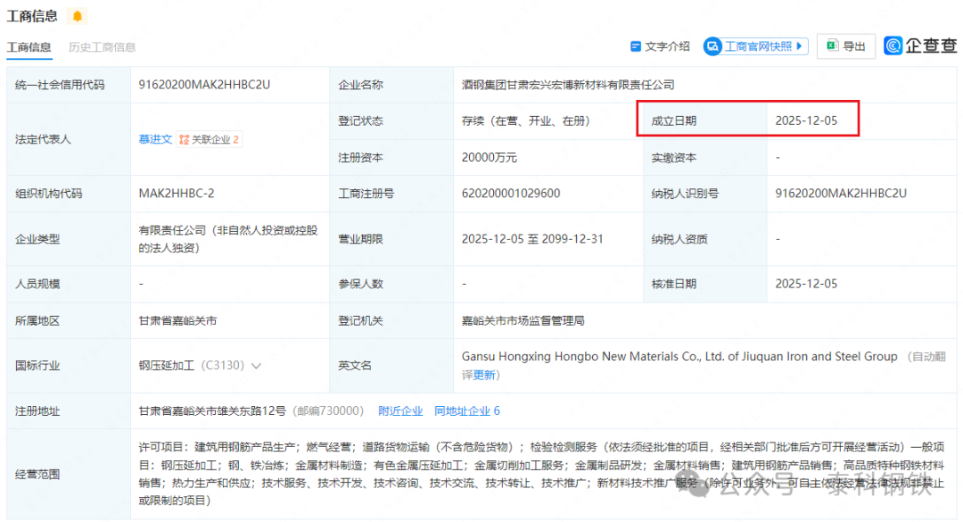This screenshot has height=522, width=963.
Task: Click the company name 酒钢集团甘肃宏兴宏博新材料有限责任公司
Action: 568,85
